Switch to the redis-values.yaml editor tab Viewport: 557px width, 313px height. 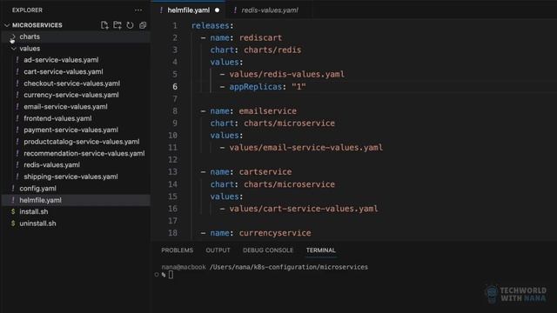point(270,10)
